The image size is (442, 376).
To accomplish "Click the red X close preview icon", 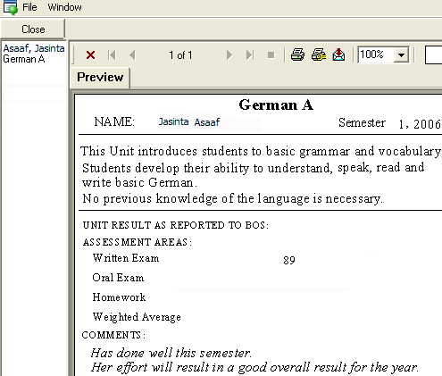I will point(90,55).
